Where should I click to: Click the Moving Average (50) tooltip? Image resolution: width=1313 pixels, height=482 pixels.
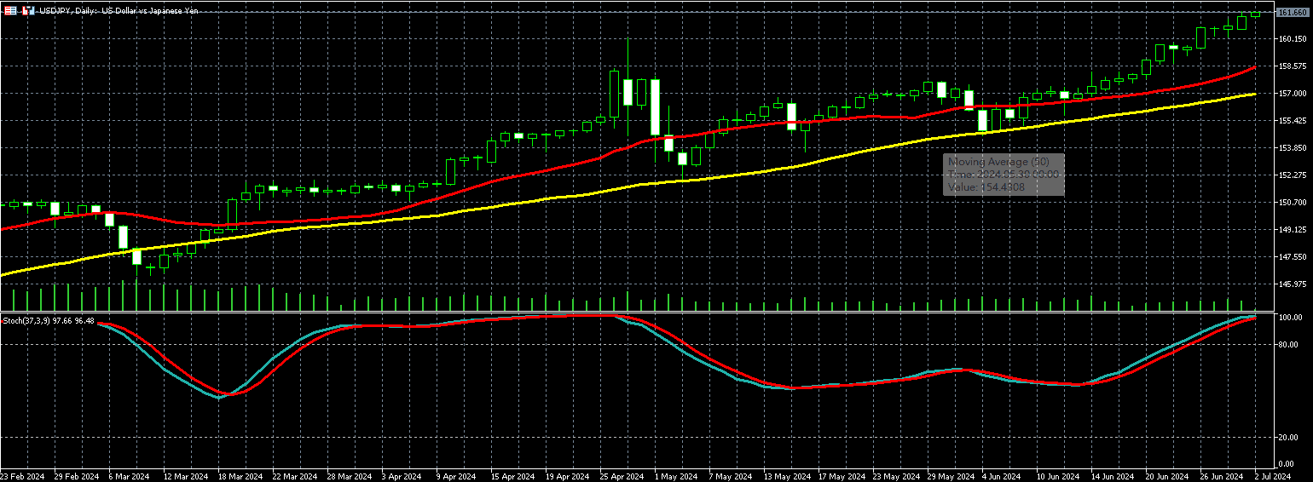pos(1004,175)
